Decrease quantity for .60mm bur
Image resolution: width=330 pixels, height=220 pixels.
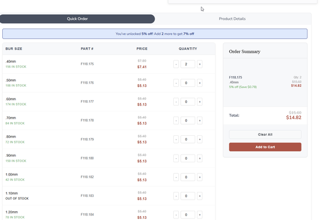pyautogui.click(x=176, y=102)
